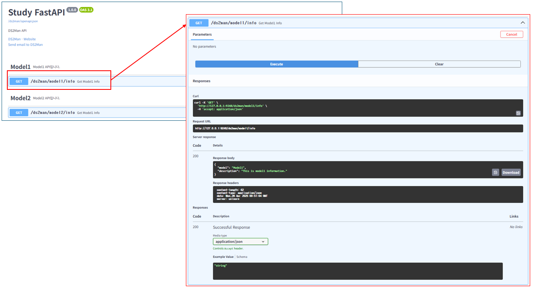This screenshot has width=533, height=289.
Task: Click the Cancel button
Action: pyautogui.click(x=511, y=35)
